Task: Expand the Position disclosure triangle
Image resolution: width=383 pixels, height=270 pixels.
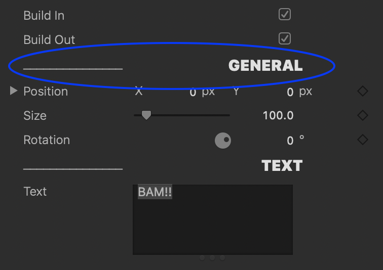Action: pyautogui.click(x=14, y=91)
